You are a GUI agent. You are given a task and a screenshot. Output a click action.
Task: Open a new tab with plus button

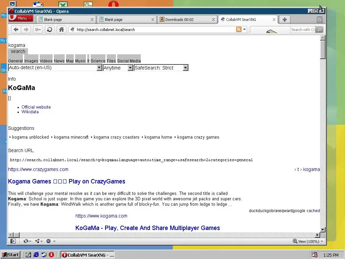[x=284, y=19]
